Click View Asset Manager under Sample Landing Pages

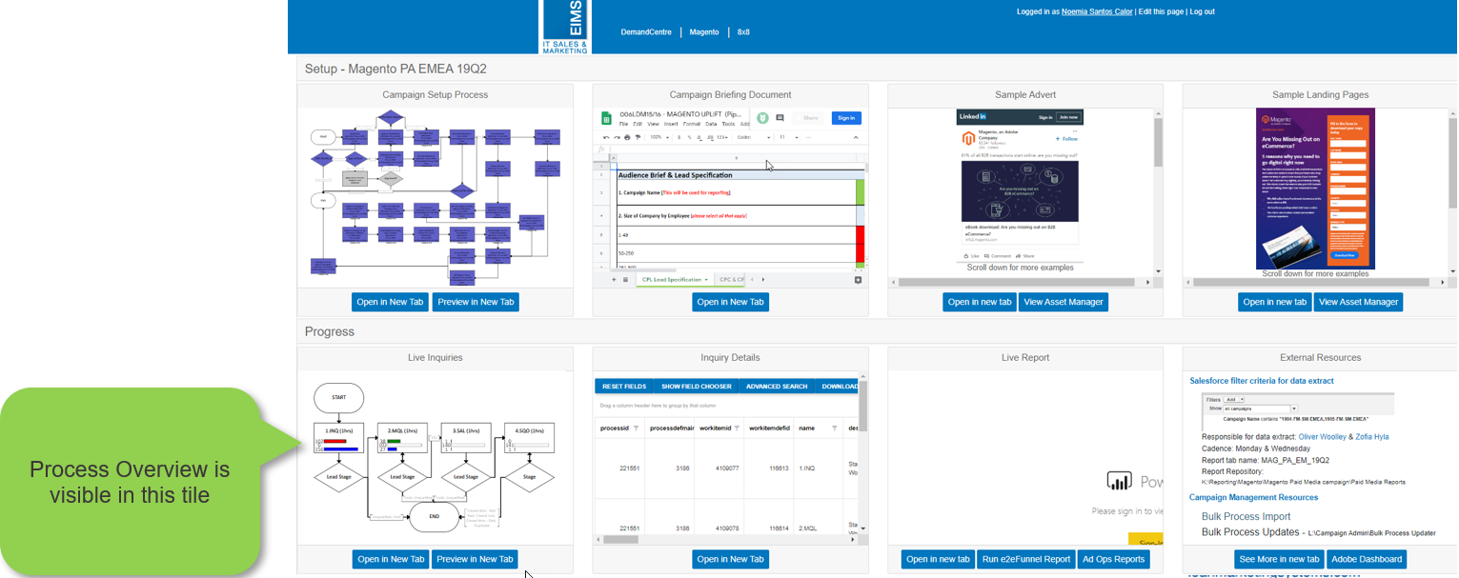click(1358, 302)
